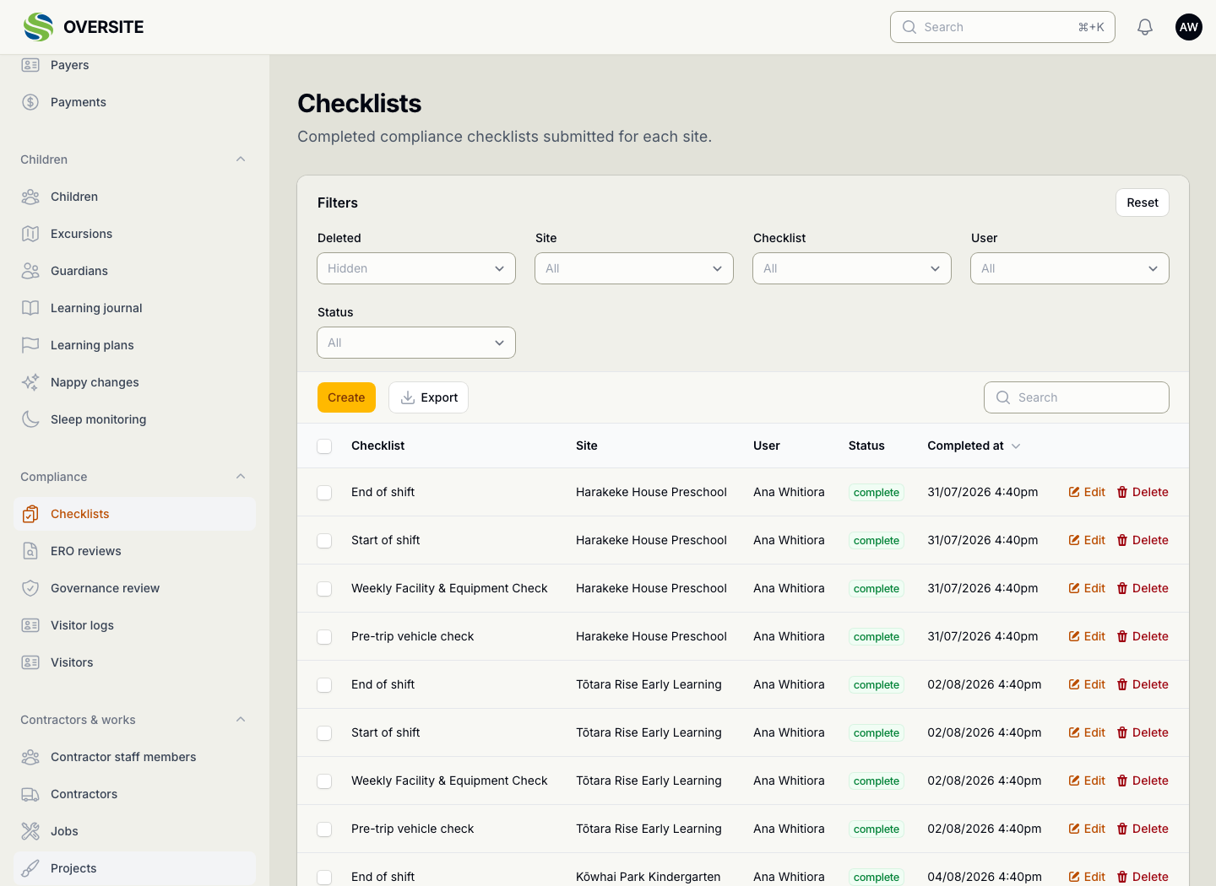Click the edit pencil icon for Harakeke Start of shift

[x=1074, y=540]
